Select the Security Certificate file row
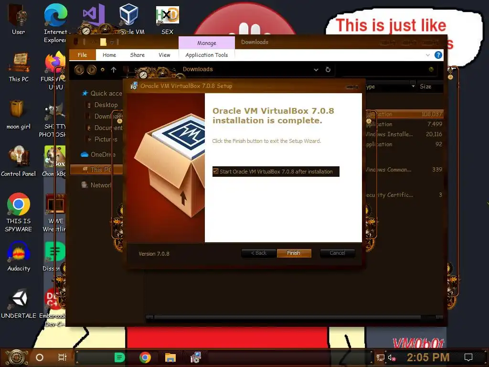This screenshot has width=489, height=367. [404, 195]
